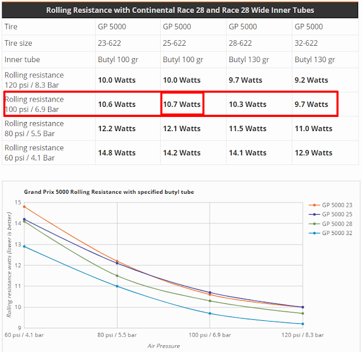
Task: Click the green GP 5000 28 point at 80 psi
Action: point(117,276)
